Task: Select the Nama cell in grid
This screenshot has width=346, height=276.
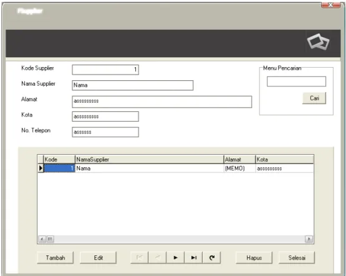Action: tap(150, 168)
